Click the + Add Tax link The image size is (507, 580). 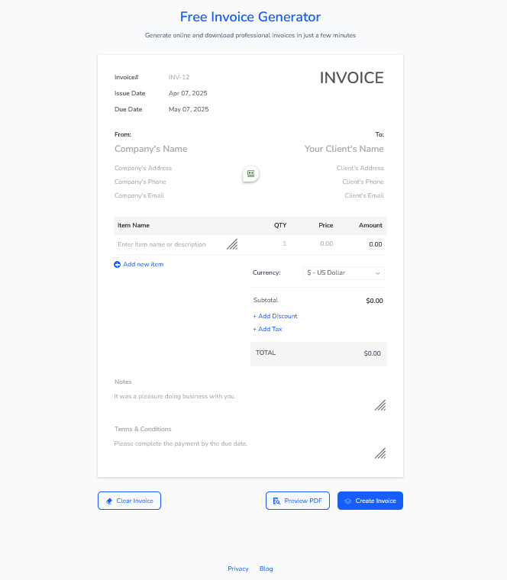click(267, 329)
